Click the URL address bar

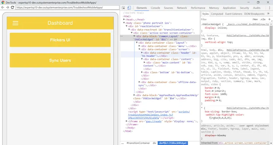coord(67,8)
